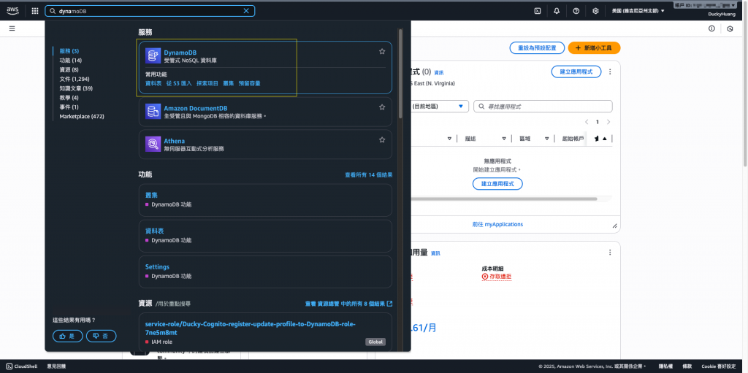Viewport: 748px width, 373px height.
Task: Click the 存取遭拒 access denied status
Action: click(497, 277)
